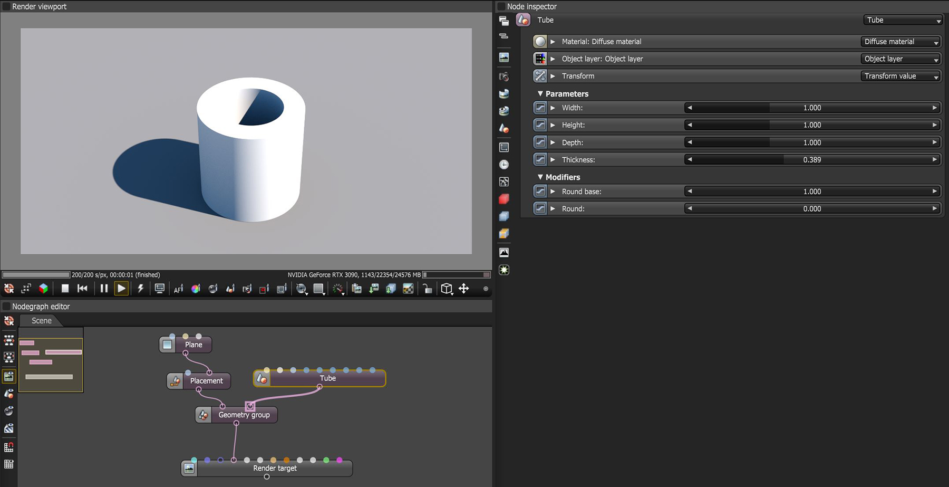Pause the render
Image resolution: width=949 pixels, height=487 pixels.
tap(104, 289)
